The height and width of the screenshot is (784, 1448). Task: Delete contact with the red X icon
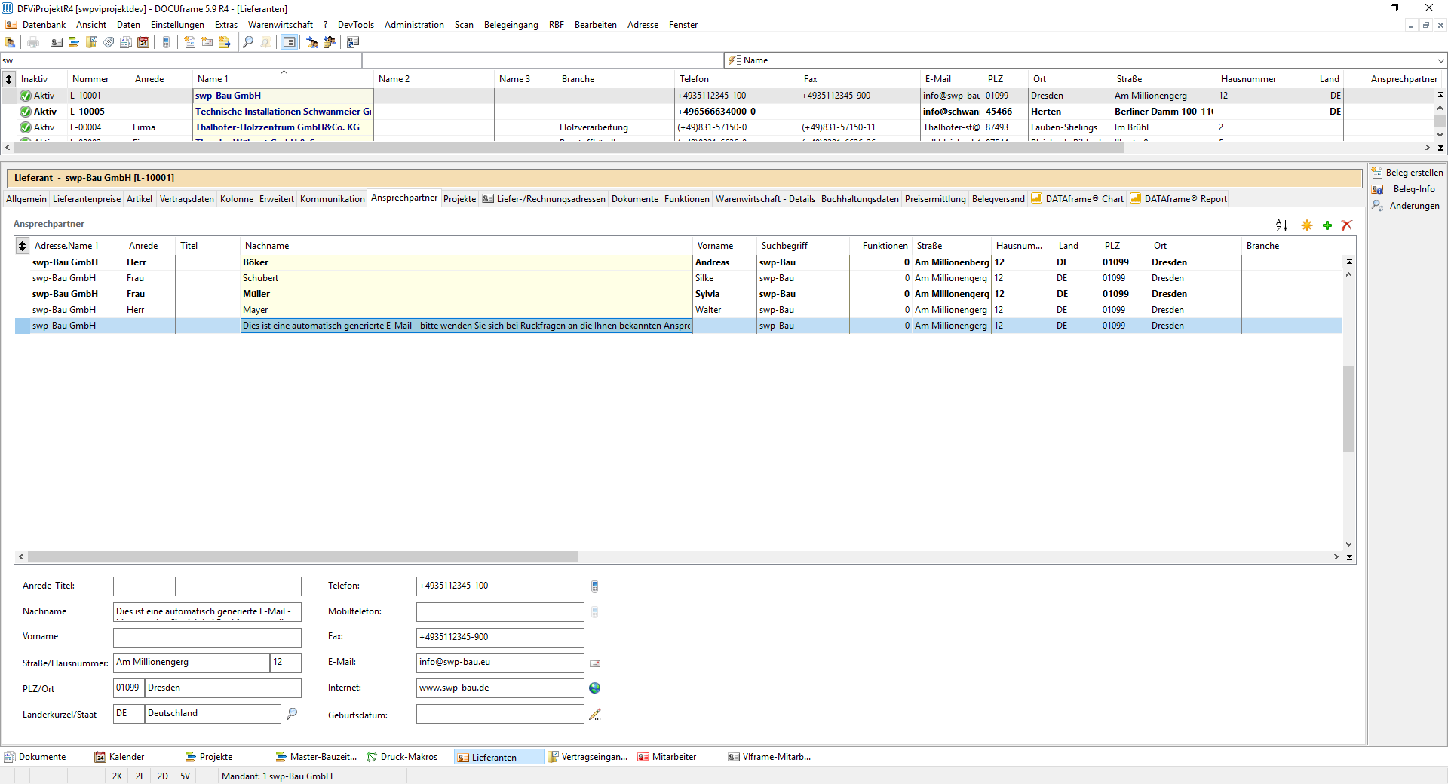[x=1347, y=225]
